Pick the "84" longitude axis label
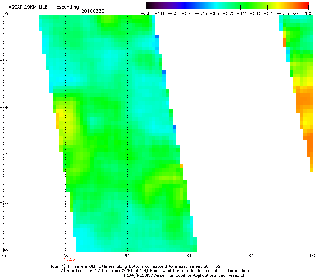This screenshot has width=316, height=278. 189,256
